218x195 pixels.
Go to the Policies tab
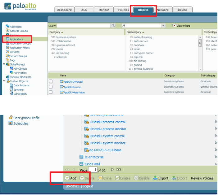[124, 10]
